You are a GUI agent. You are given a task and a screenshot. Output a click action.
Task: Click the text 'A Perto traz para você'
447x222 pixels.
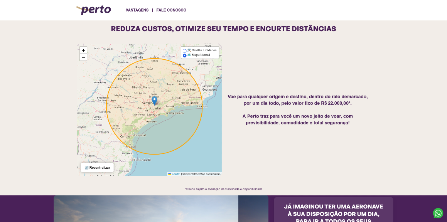point(298,119)
